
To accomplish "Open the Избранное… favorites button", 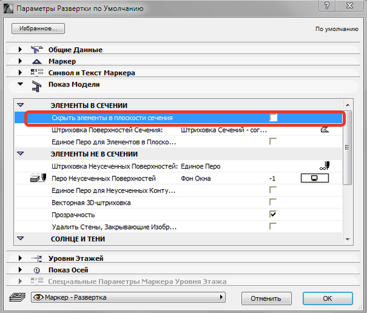I will click(38, 29).
